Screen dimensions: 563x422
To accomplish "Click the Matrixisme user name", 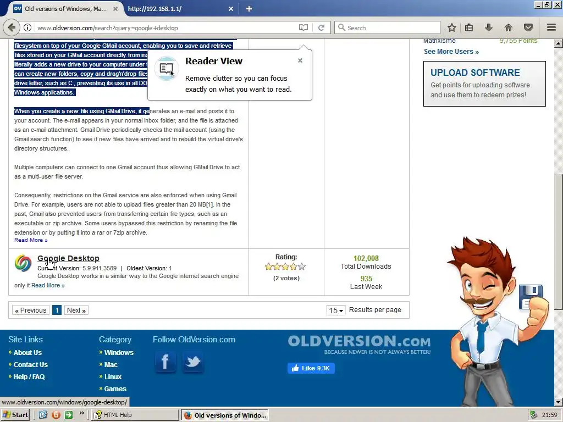I will [x=439, y=41].
